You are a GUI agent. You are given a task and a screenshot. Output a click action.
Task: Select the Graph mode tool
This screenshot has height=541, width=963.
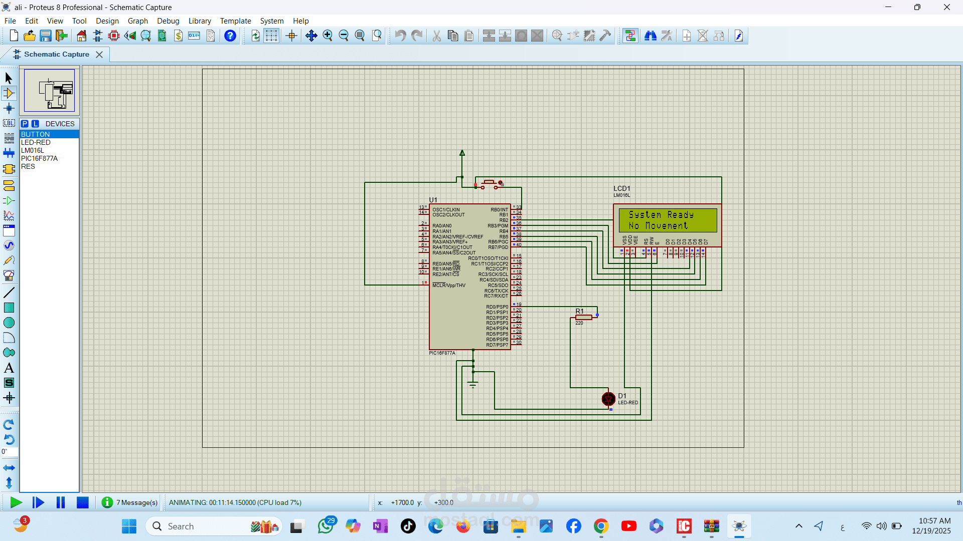(9, 216)
